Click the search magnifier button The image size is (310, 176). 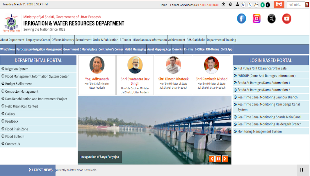click(307, 5)
